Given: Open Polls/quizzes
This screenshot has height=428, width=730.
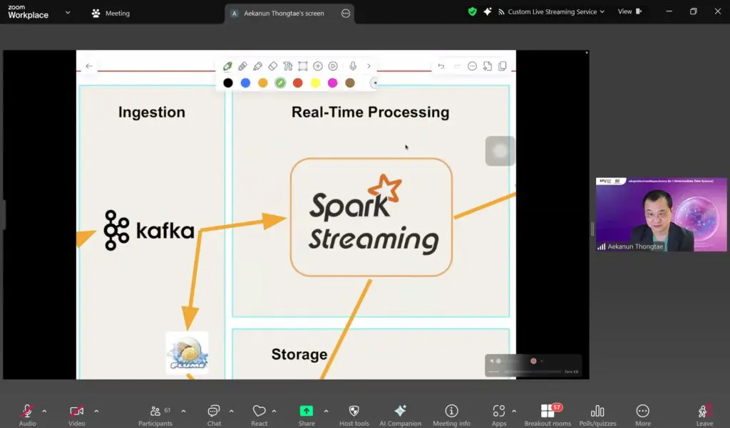Looking at the screenshot, I should 598,415.
